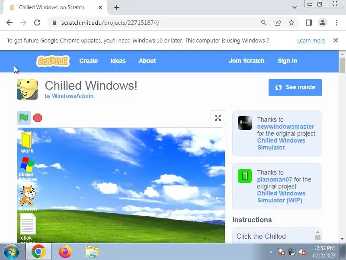Open newwindowsmaster user link
346x260 pixels.
point(285,127)
